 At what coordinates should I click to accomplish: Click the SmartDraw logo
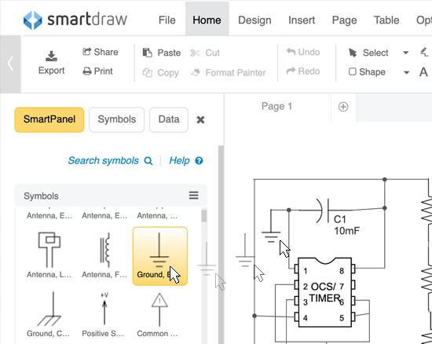75,20
